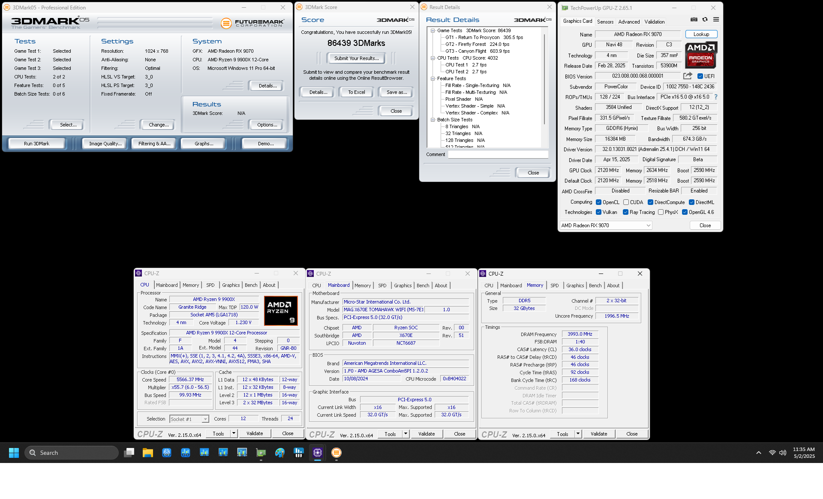Click the Bus Interface question mark icon
Screen dimensions: 823x499
click(715, 97)
